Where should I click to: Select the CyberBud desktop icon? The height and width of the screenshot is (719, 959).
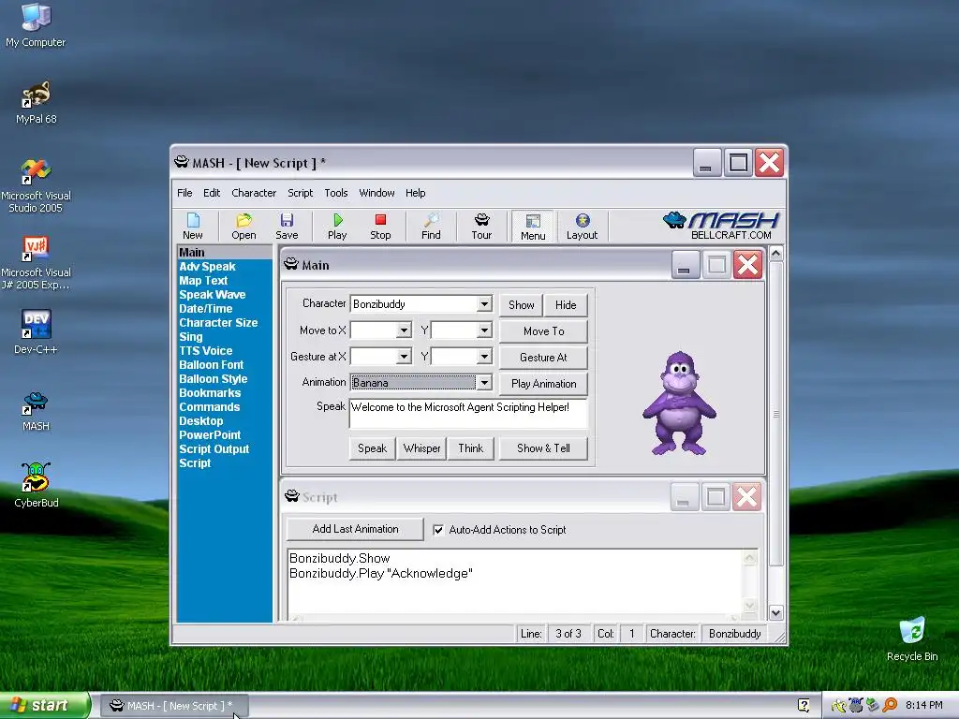click(x=37, y=485)
